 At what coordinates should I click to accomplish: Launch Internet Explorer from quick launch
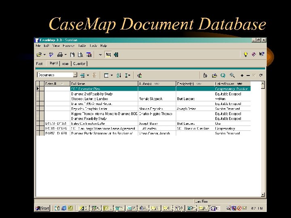64,208
